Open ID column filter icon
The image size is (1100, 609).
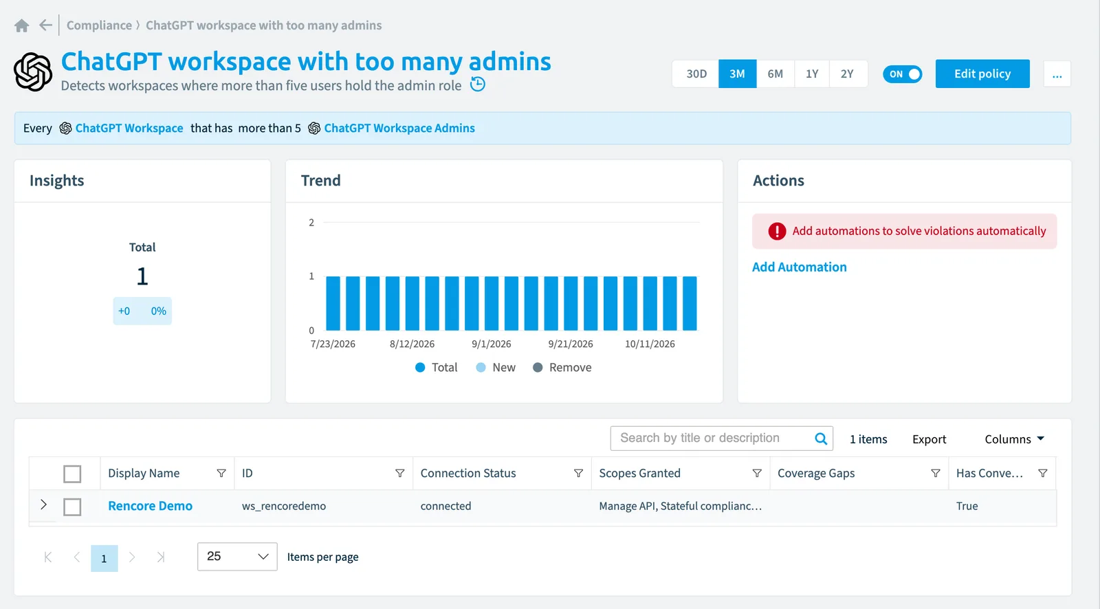click(400, 474)
